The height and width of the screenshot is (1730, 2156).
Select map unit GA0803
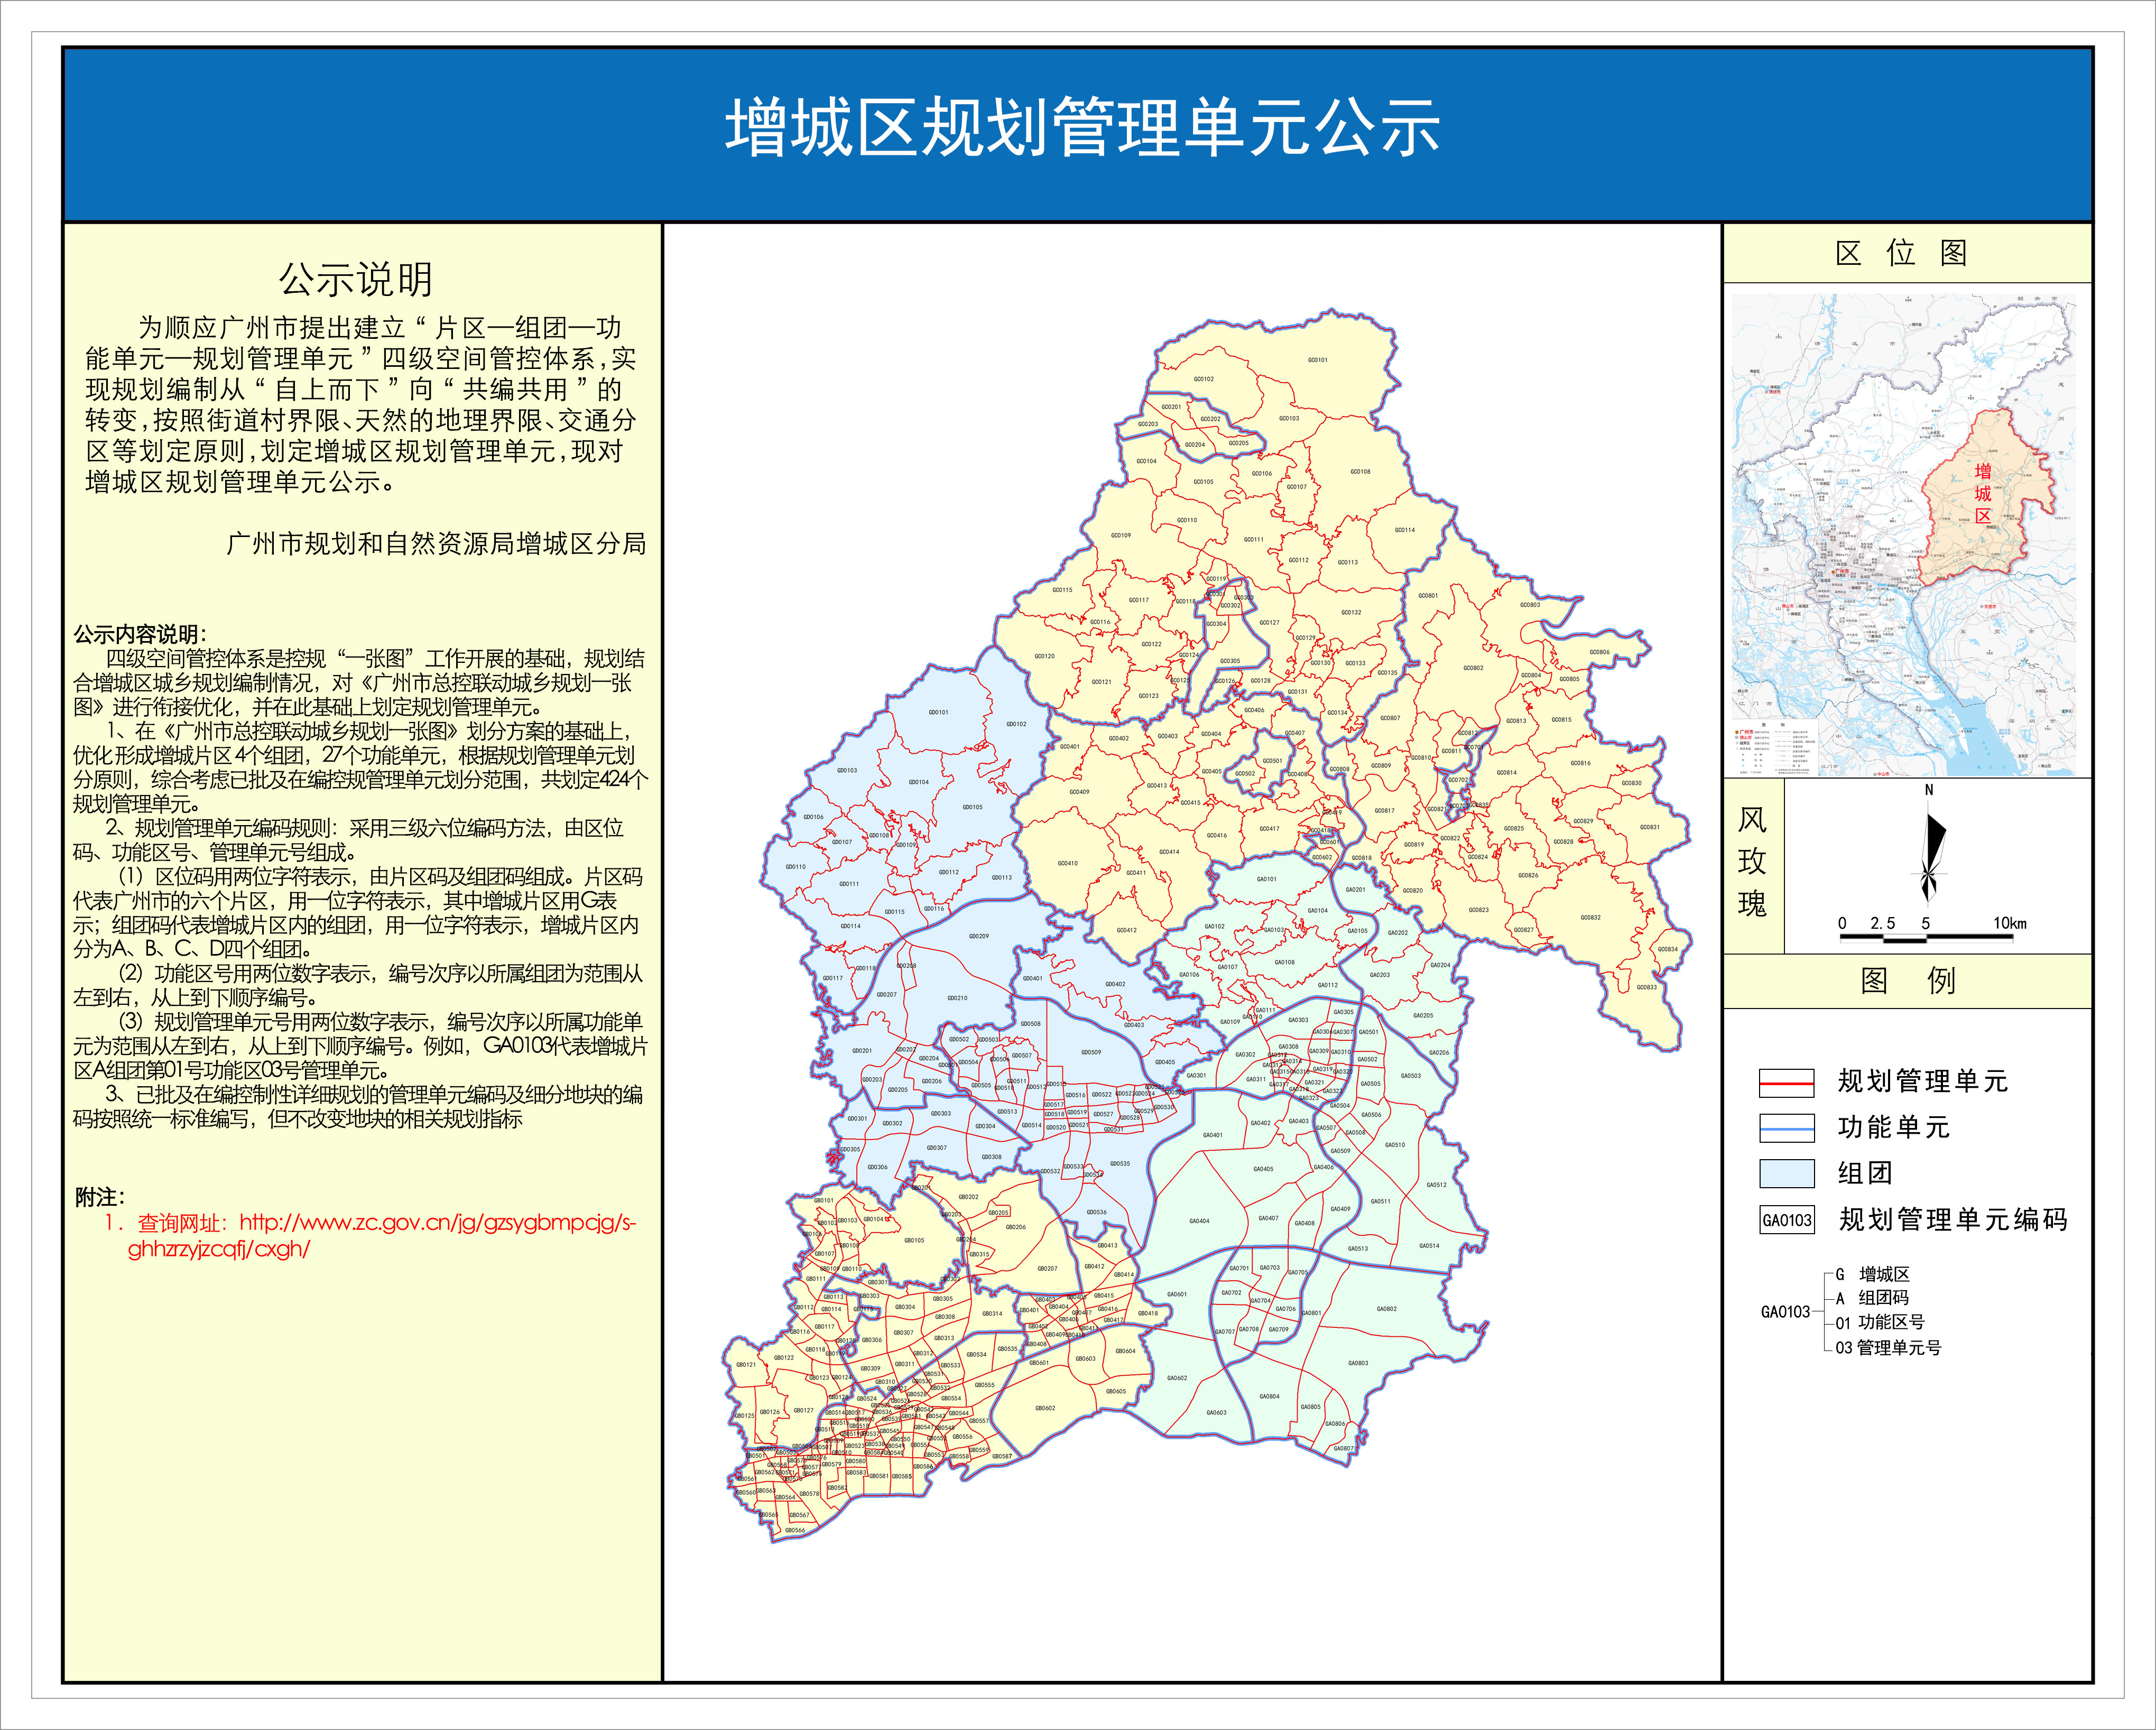coord(1357,1363)
